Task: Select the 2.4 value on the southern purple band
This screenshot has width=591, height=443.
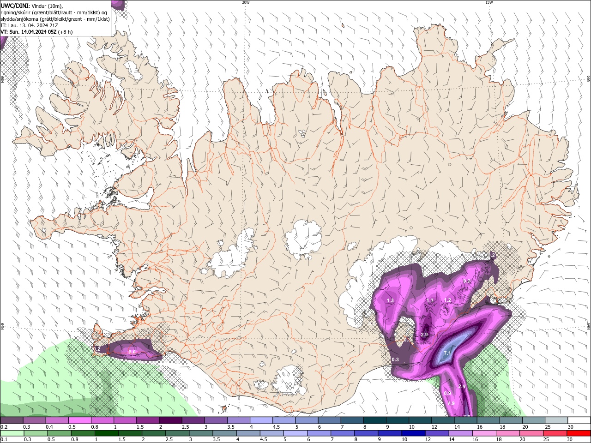Action: point(462,387)
